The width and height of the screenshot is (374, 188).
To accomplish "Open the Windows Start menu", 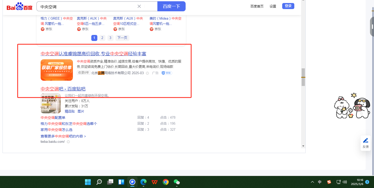I will [x=88, y=182].
